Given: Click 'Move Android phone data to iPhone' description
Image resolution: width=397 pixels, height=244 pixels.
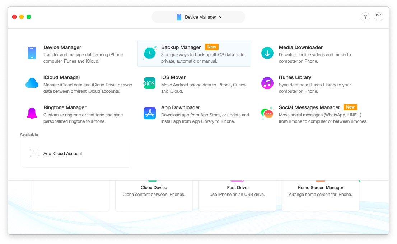Looking at the screenshot, I should point(203,88).
